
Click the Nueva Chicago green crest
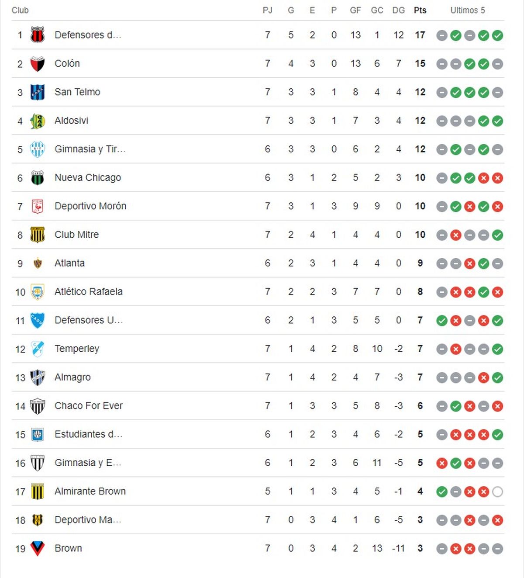38,178
